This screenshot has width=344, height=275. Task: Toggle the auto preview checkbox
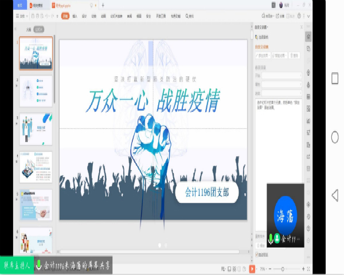click(257, 254)
